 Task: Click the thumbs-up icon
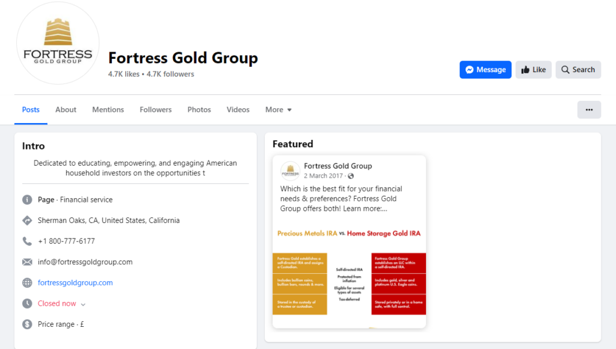point(525,70)
